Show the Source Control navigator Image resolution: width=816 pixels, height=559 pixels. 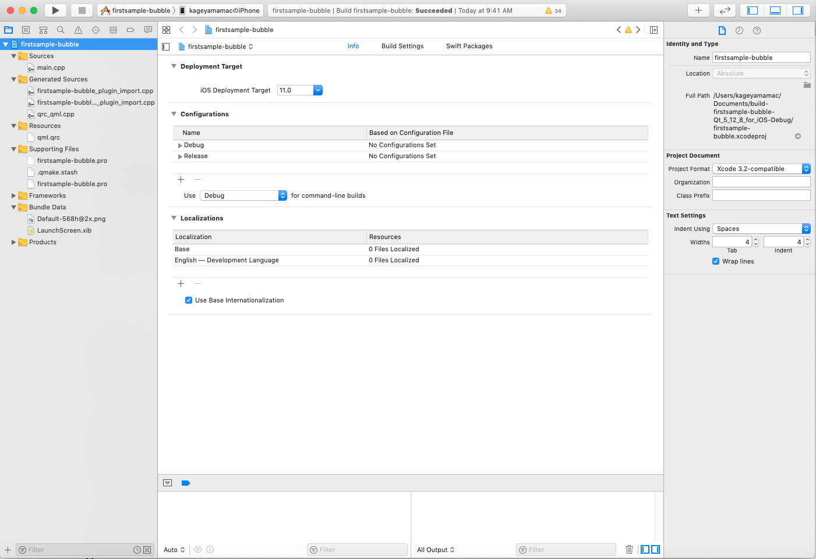(26, 30)
